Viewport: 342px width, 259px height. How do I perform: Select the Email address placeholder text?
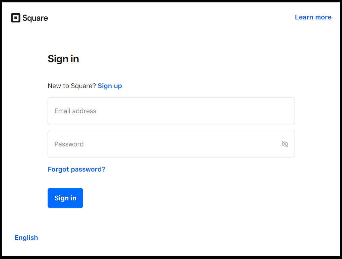tap(75, 111)
